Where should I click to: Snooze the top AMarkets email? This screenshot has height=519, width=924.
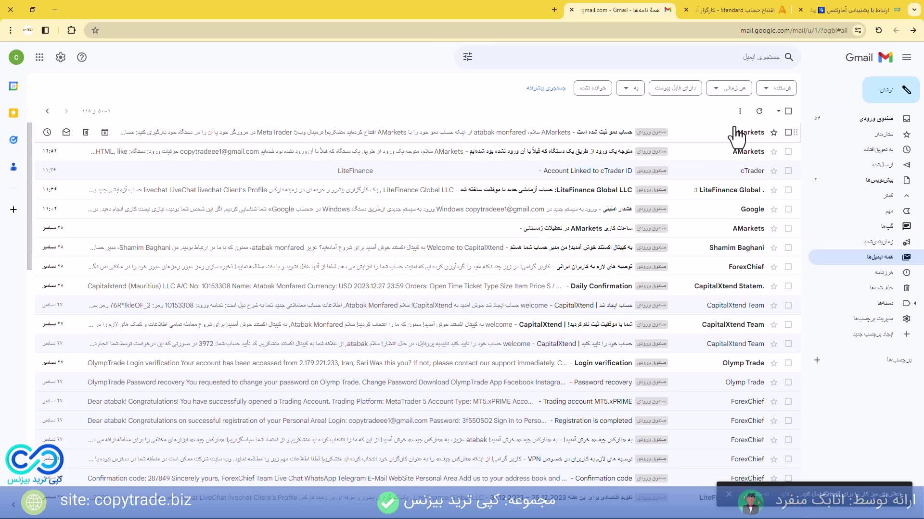pos(47,132)
